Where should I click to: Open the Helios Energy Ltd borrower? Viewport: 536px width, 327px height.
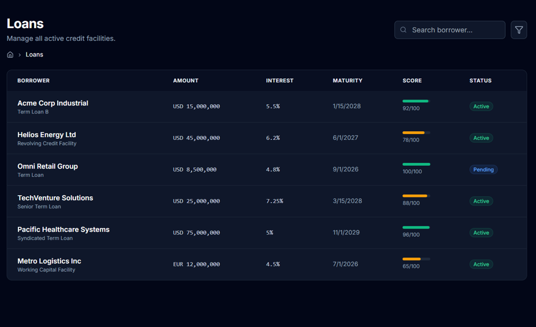coord(47,135)
